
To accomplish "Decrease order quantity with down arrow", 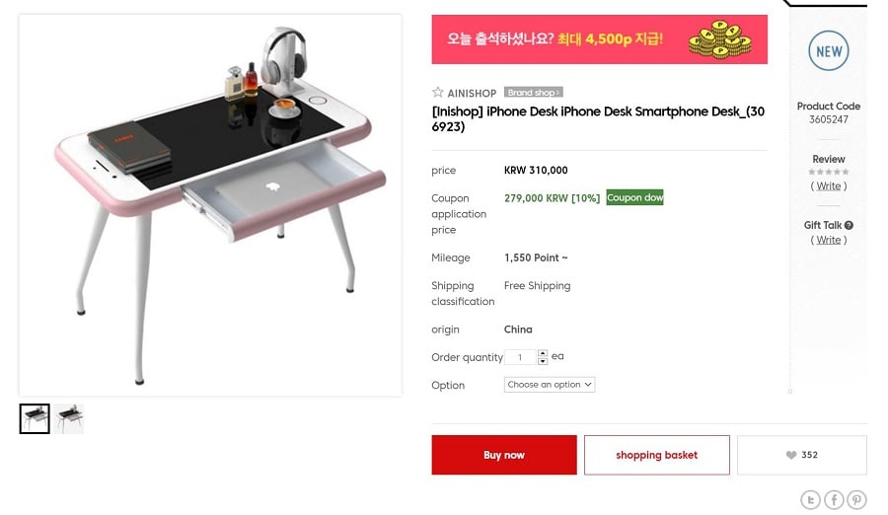I will point(543,361).
